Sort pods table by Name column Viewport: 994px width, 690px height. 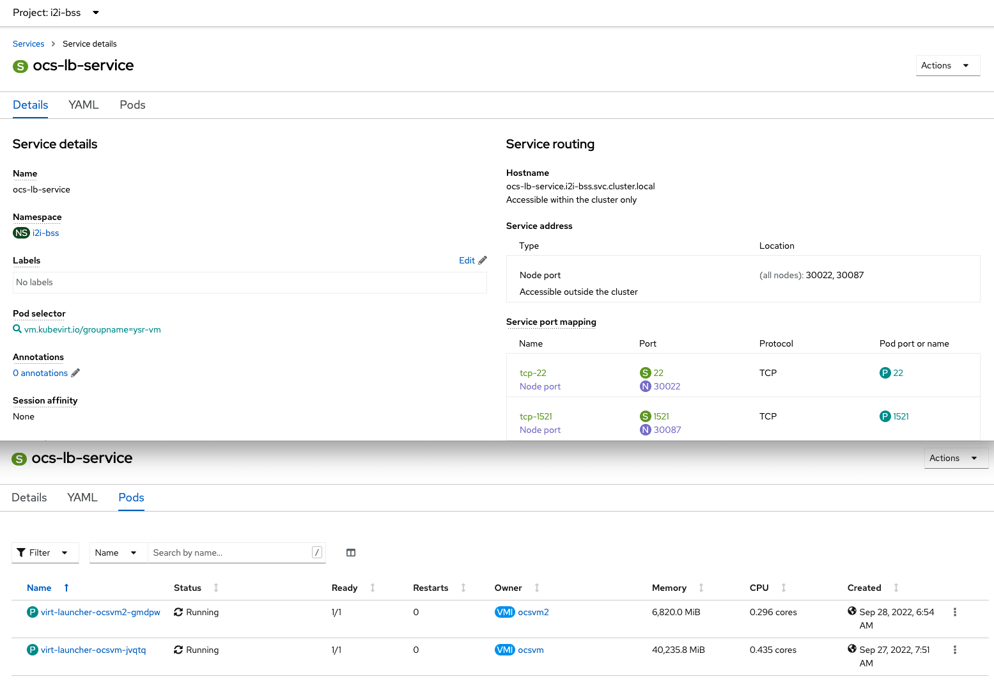point(39,588)
